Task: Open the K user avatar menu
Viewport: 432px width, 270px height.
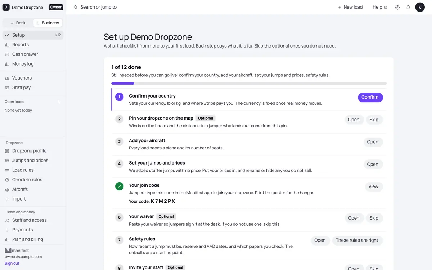Action: (x=420, y=7)
